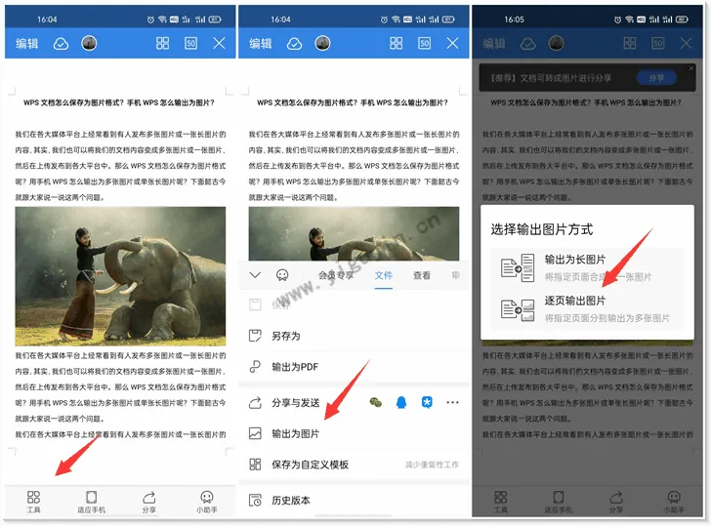Share via the blue star app icon
The height and width of the screenshot is (526, 711).
[x=427, y=402]
